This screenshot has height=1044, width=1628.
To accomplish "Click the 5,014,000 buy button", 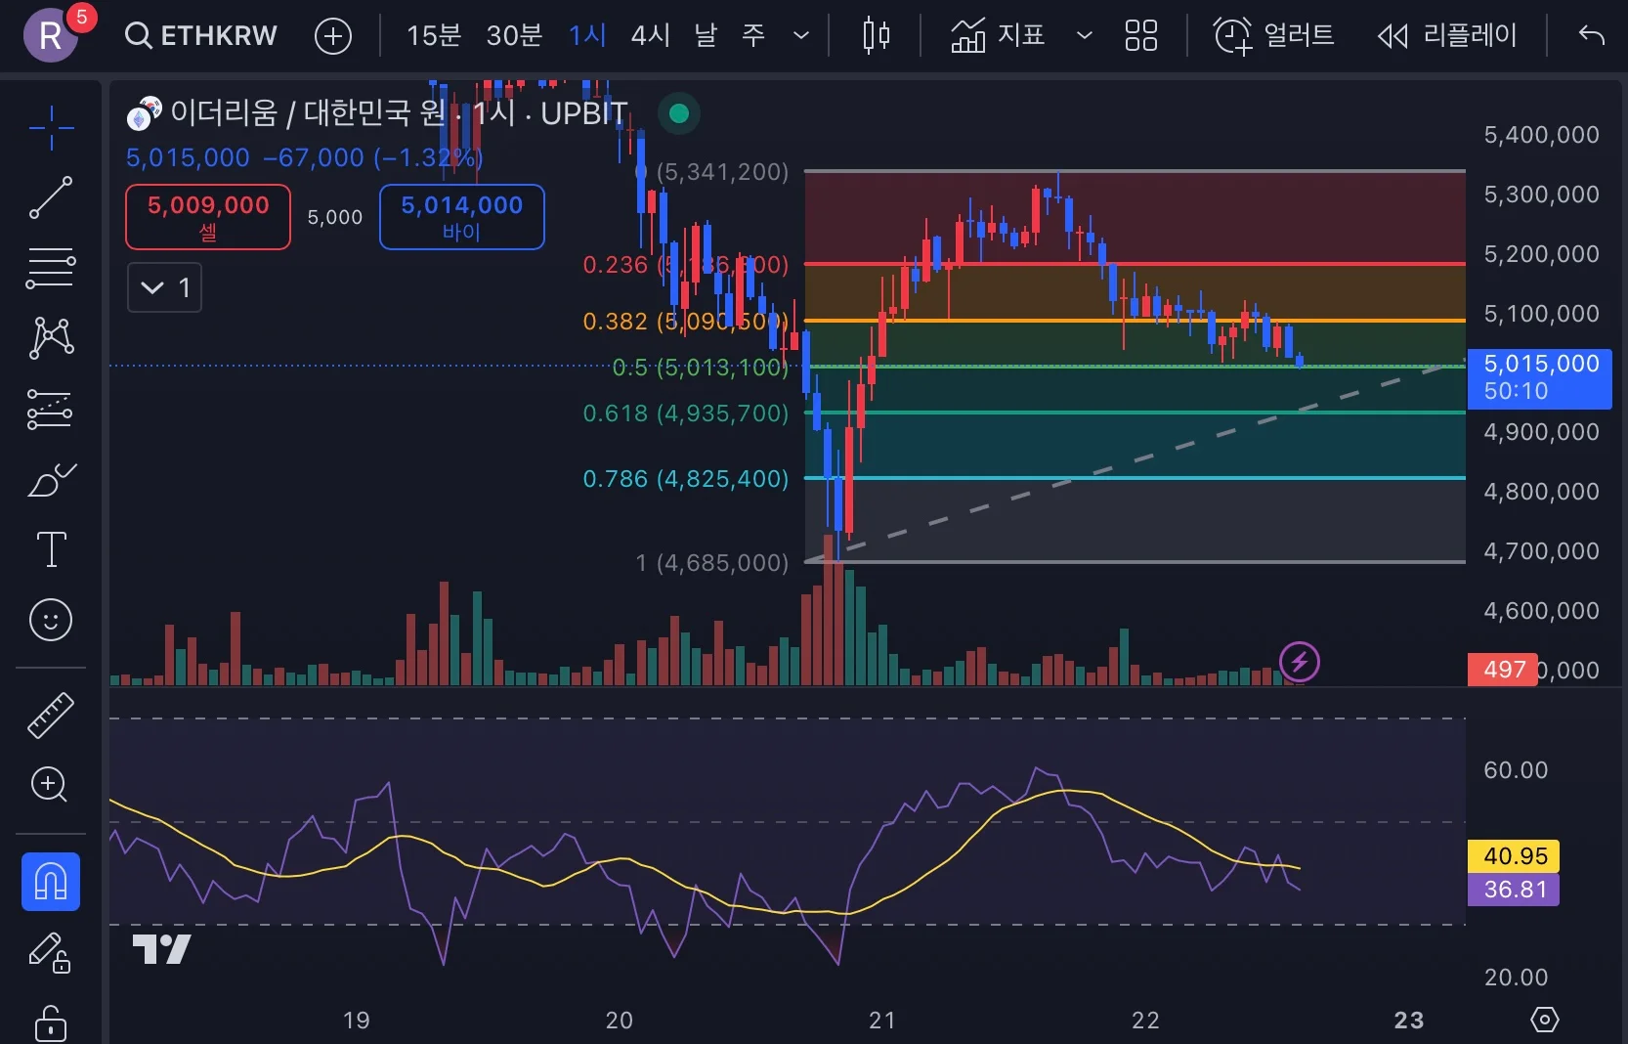I will (462, 217).
